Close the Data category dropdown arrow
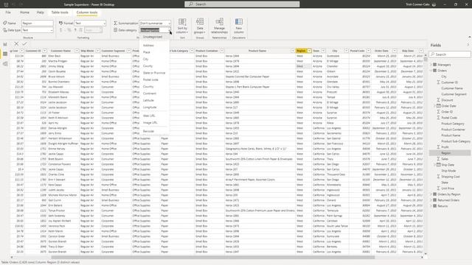The width and height of the screenshot is (472, 265). pyautogui.click(x=169, y=30)
